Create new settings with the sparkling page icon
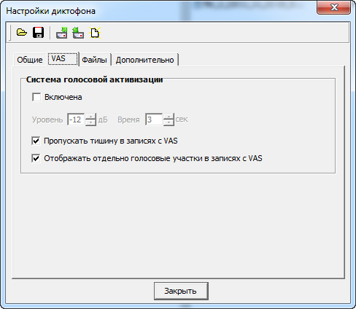The height and width of the screenshot is (309, 356). (95, 33)
